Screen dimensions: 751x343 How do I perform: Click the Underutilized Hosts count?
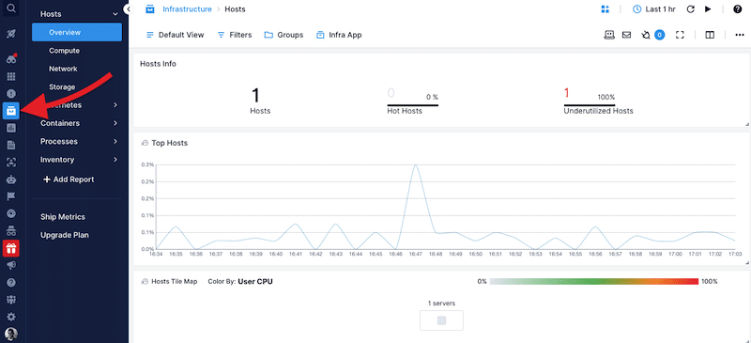(566, 93)
